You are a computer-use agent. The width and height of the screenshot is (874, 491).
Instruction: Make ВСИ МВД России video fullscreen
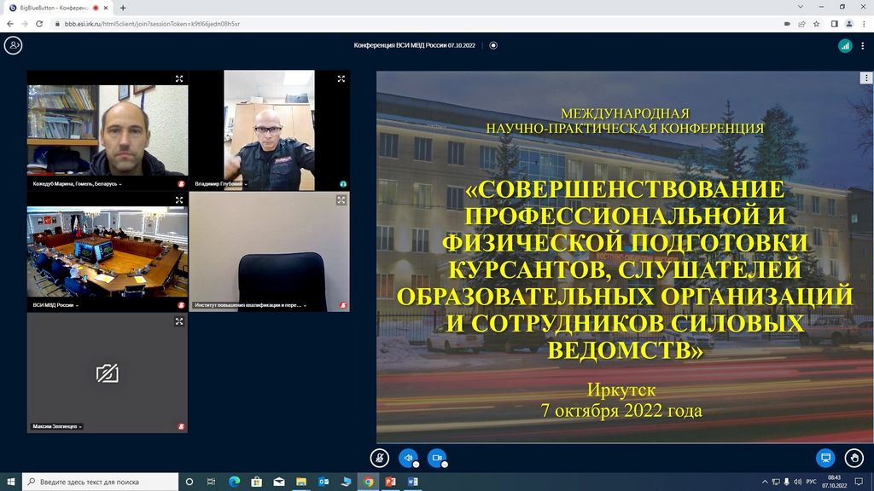[x=179, y=200]
